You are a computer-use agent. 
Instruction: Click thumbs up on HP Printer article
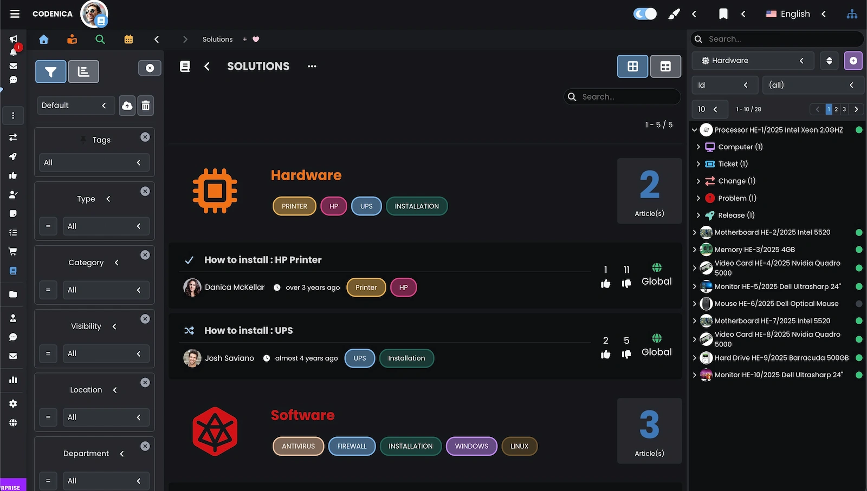605,284
